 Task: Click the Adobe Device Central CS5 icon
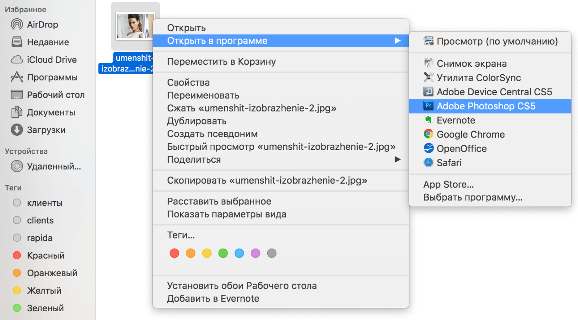coord(428,92)
